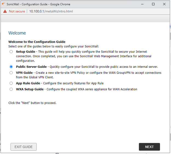Click the NEXT button to proceed

coord(149,147)
